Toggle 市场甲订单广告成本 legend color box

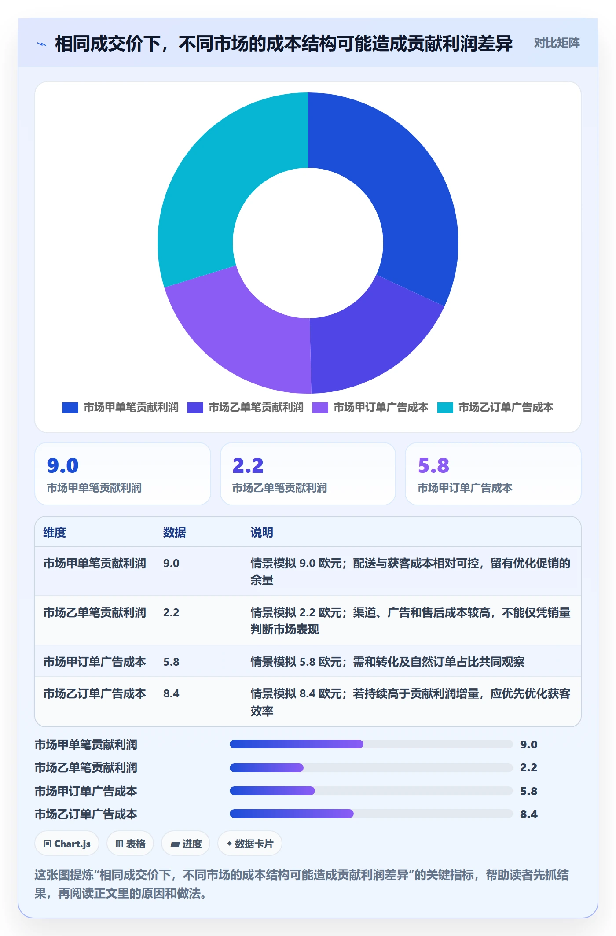click(320, 408)
